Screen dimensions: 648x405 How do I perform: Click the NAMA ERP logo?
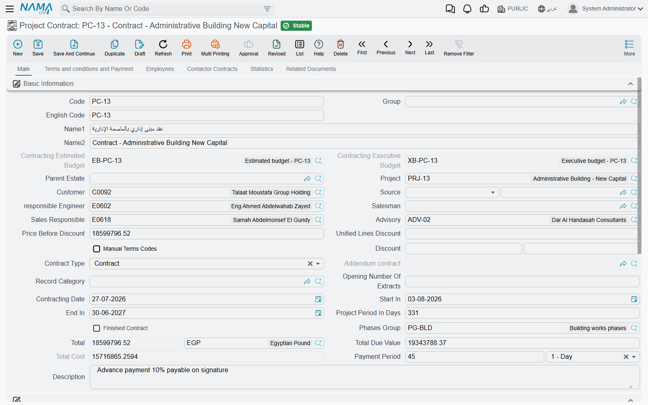click(36, 9)
